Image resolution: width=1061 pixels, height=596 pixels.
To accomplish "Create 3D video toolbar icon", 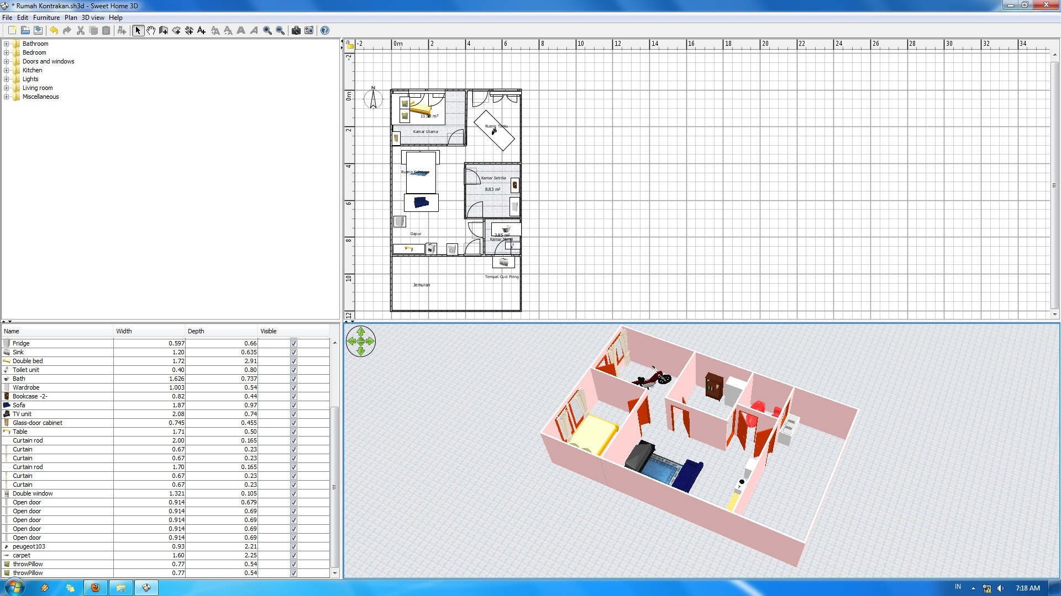I will (x=309, y=30).
